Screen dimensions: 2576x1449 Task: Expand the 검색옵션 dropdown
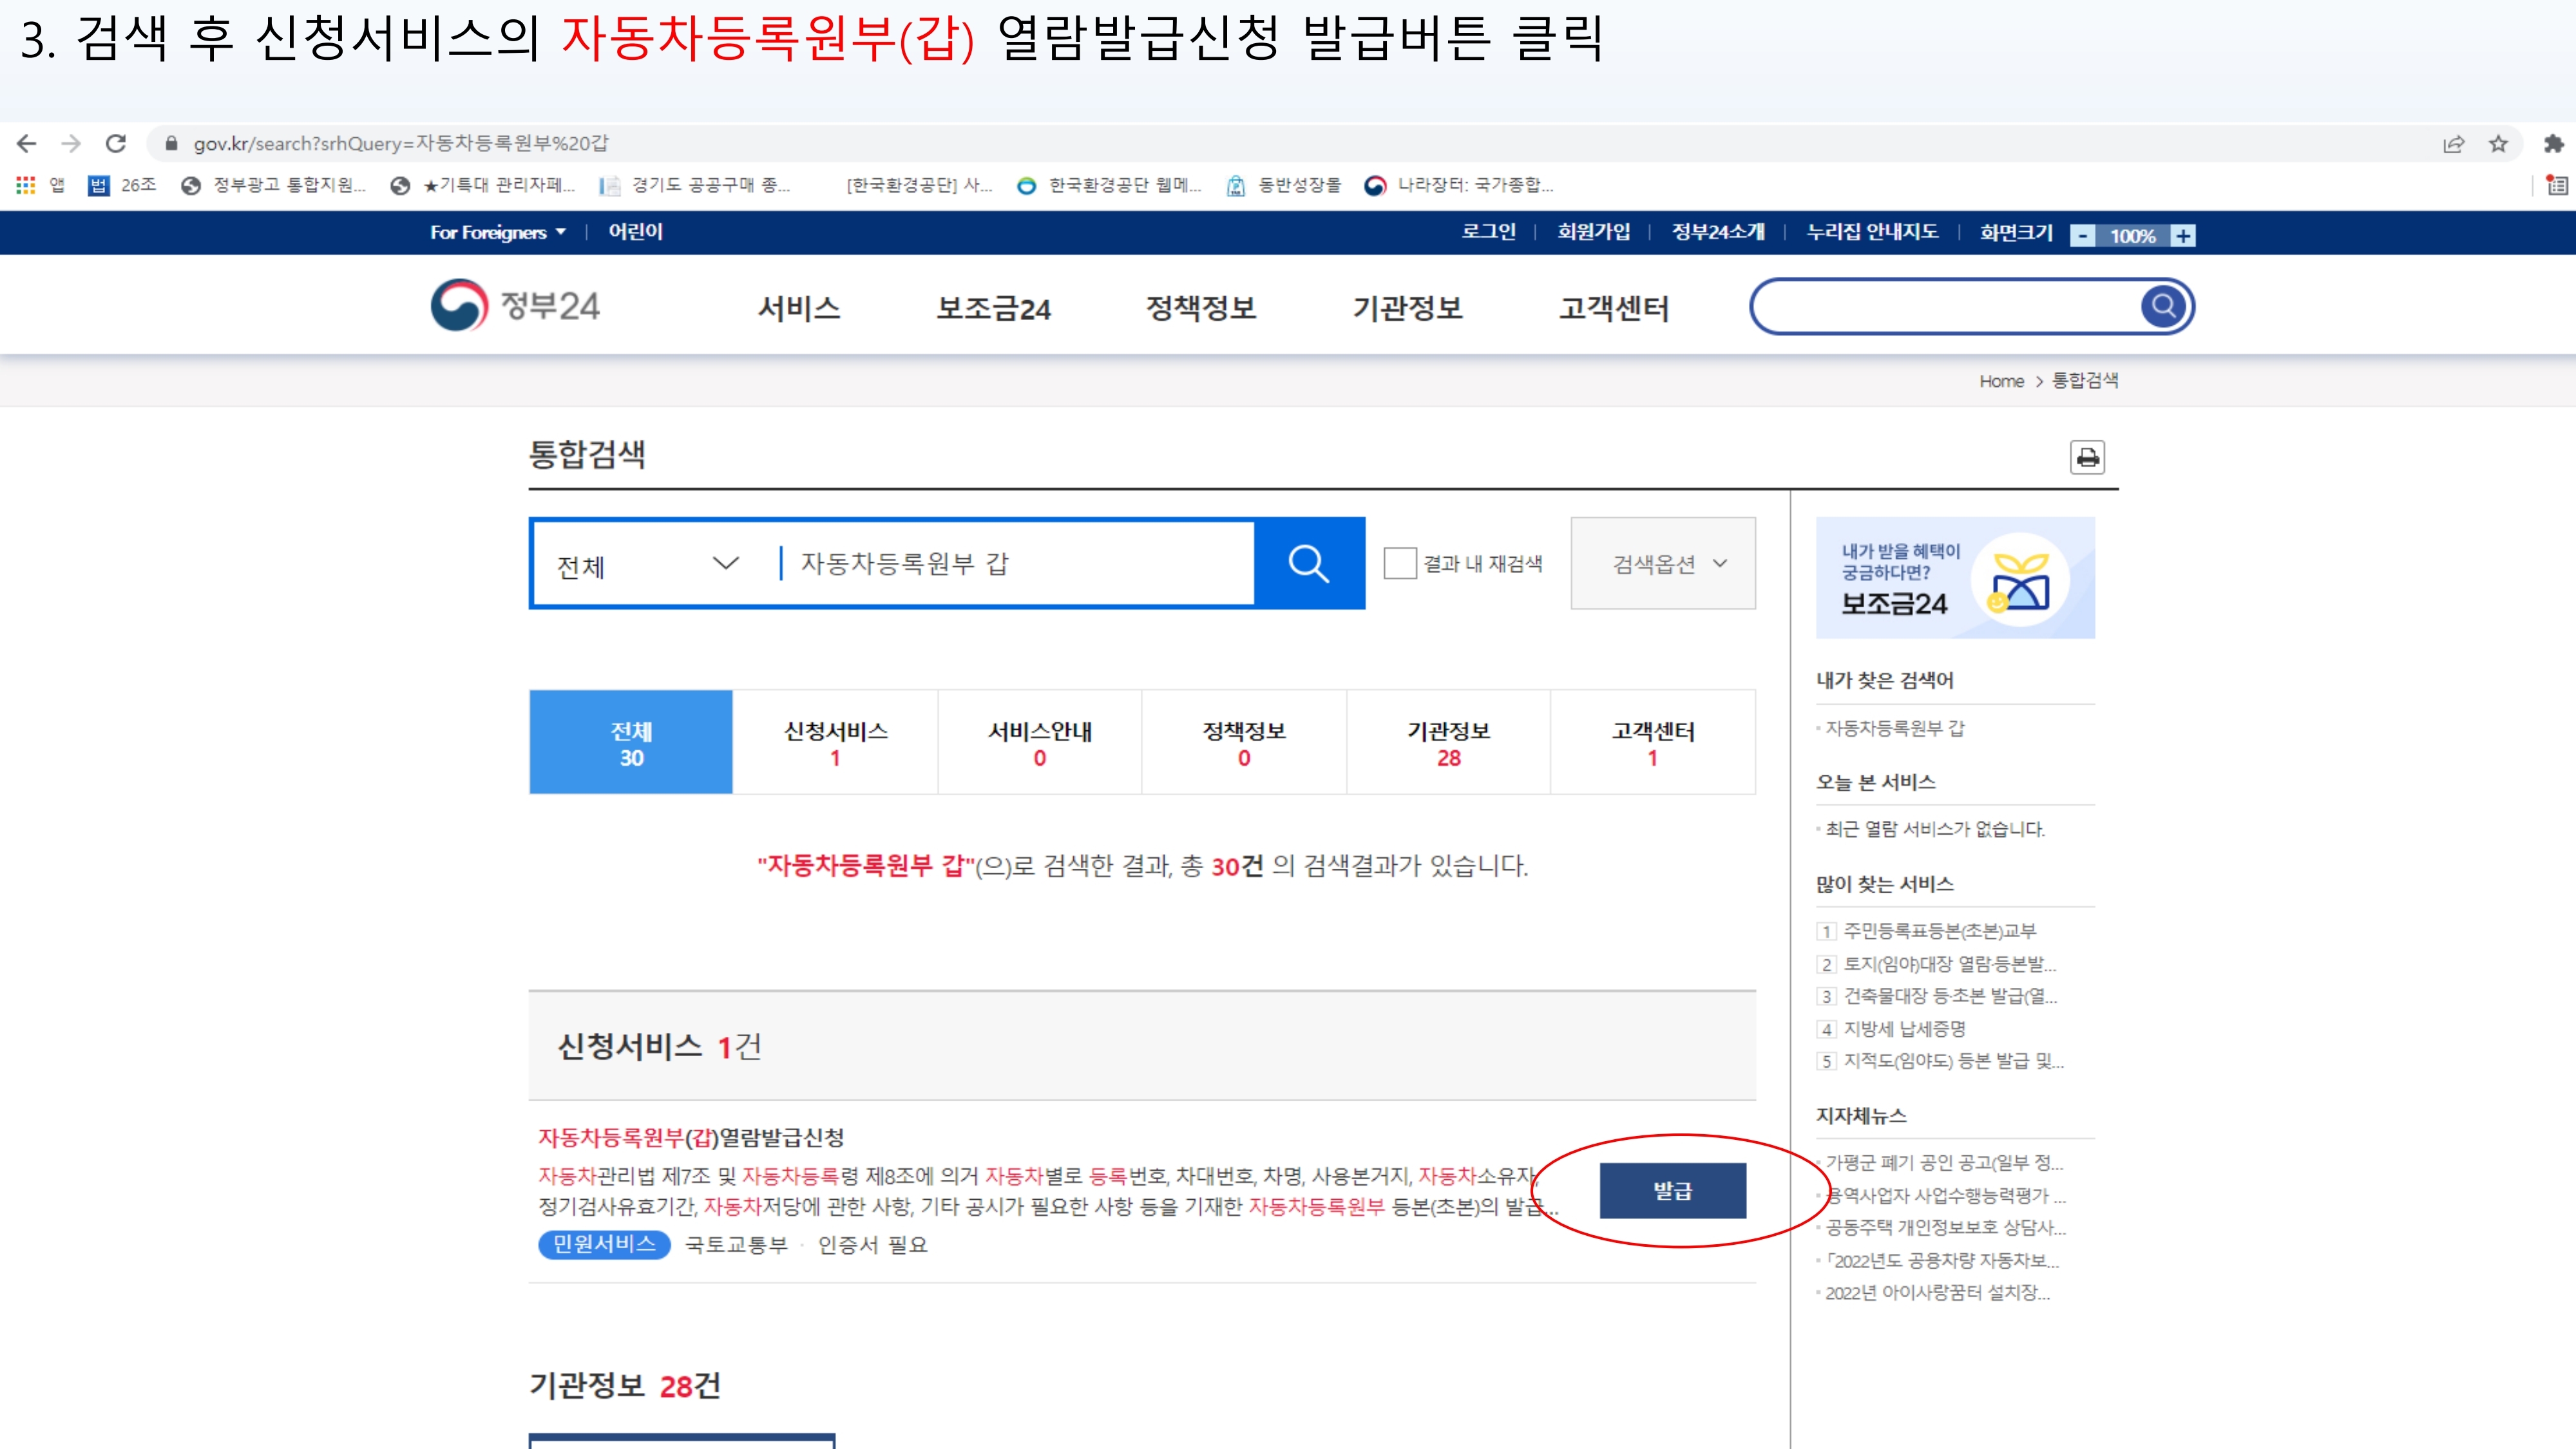(x=1663, y=563)
